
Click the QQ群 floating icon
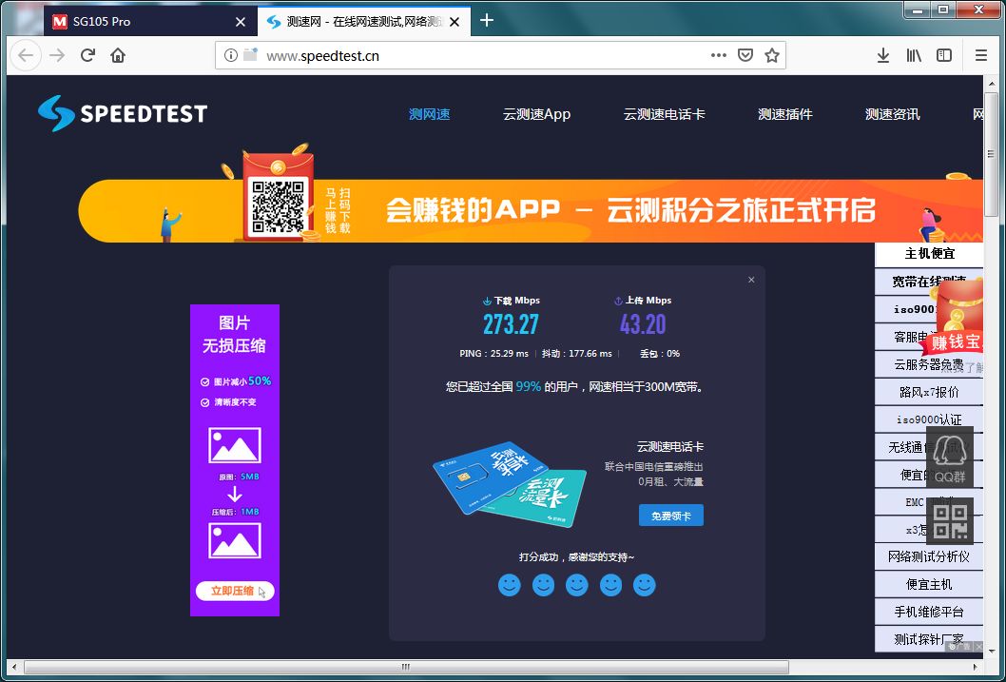(950, 457)
